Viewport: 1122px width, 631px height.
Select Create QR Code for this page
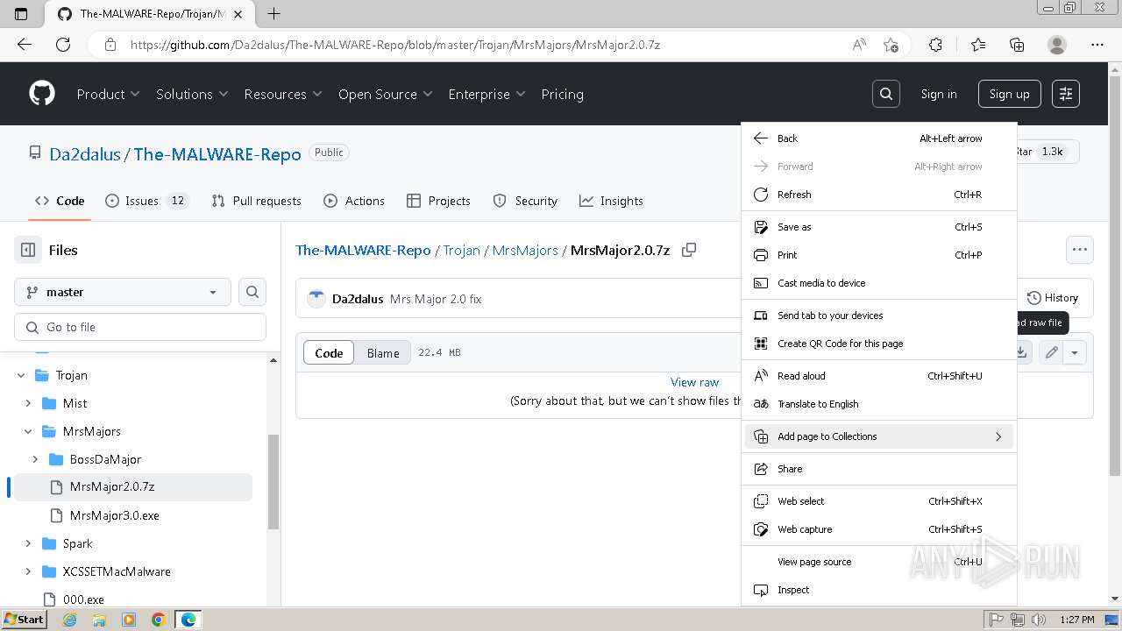pos(879,344)
